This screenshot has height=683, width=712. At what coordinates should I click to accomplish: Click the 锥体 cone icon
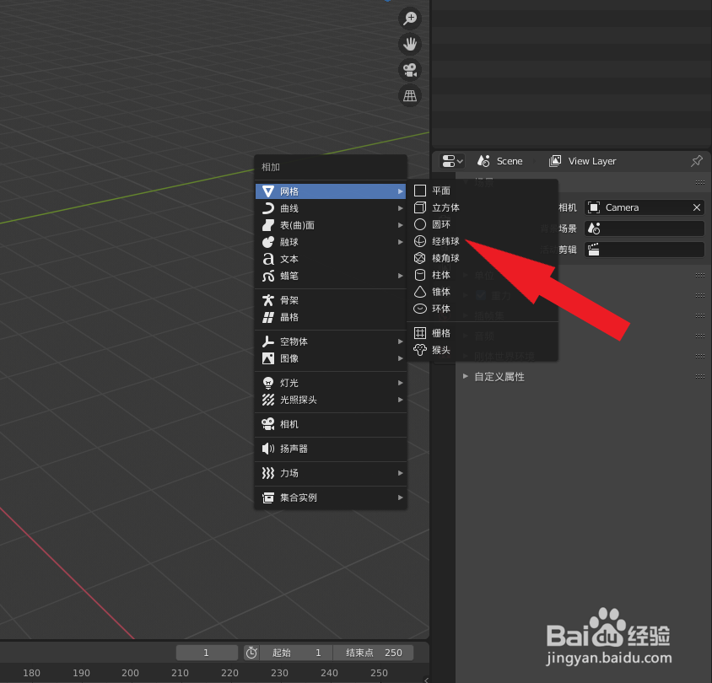[x=420, y=292]
